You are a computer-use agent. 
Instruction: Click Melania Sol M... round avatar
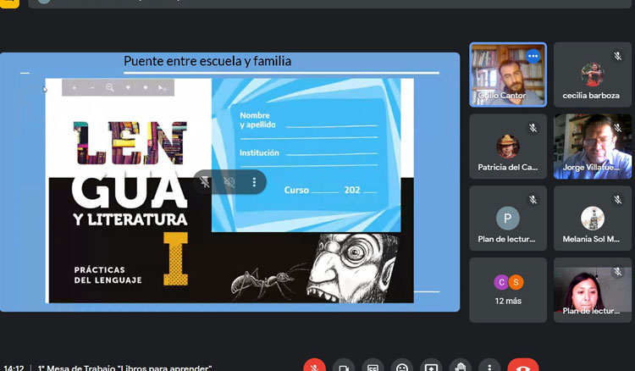592,219
